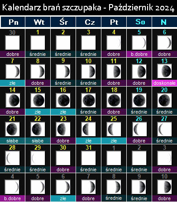Click the moon phase image for October 23
The width and height of the screenshot is (177, 202).
63,129
